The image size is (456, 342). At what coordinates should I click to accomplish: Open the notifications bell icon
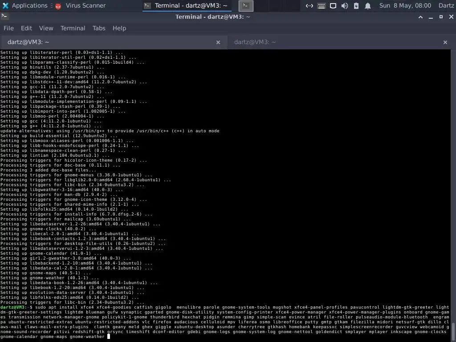click(x=368, y=5)
